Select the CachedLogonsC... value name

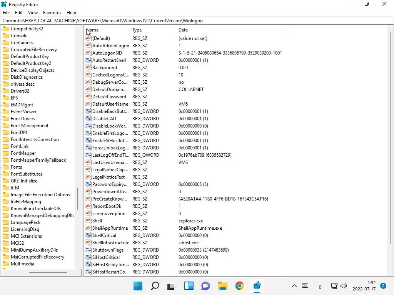(110, 75)
